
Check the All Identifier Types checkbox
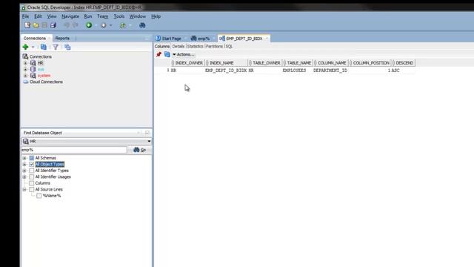[x=31, y=171]
